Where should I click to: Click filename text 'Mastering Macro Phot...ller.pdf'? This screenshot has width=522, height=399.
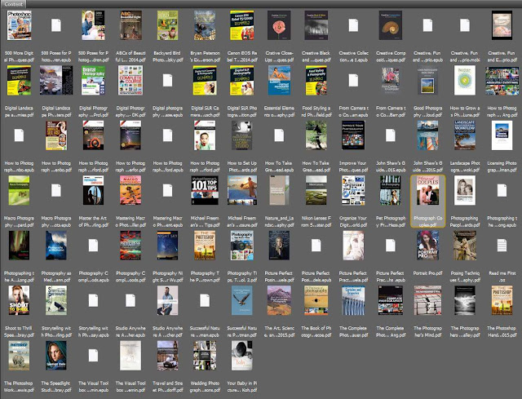coord(130,221)
